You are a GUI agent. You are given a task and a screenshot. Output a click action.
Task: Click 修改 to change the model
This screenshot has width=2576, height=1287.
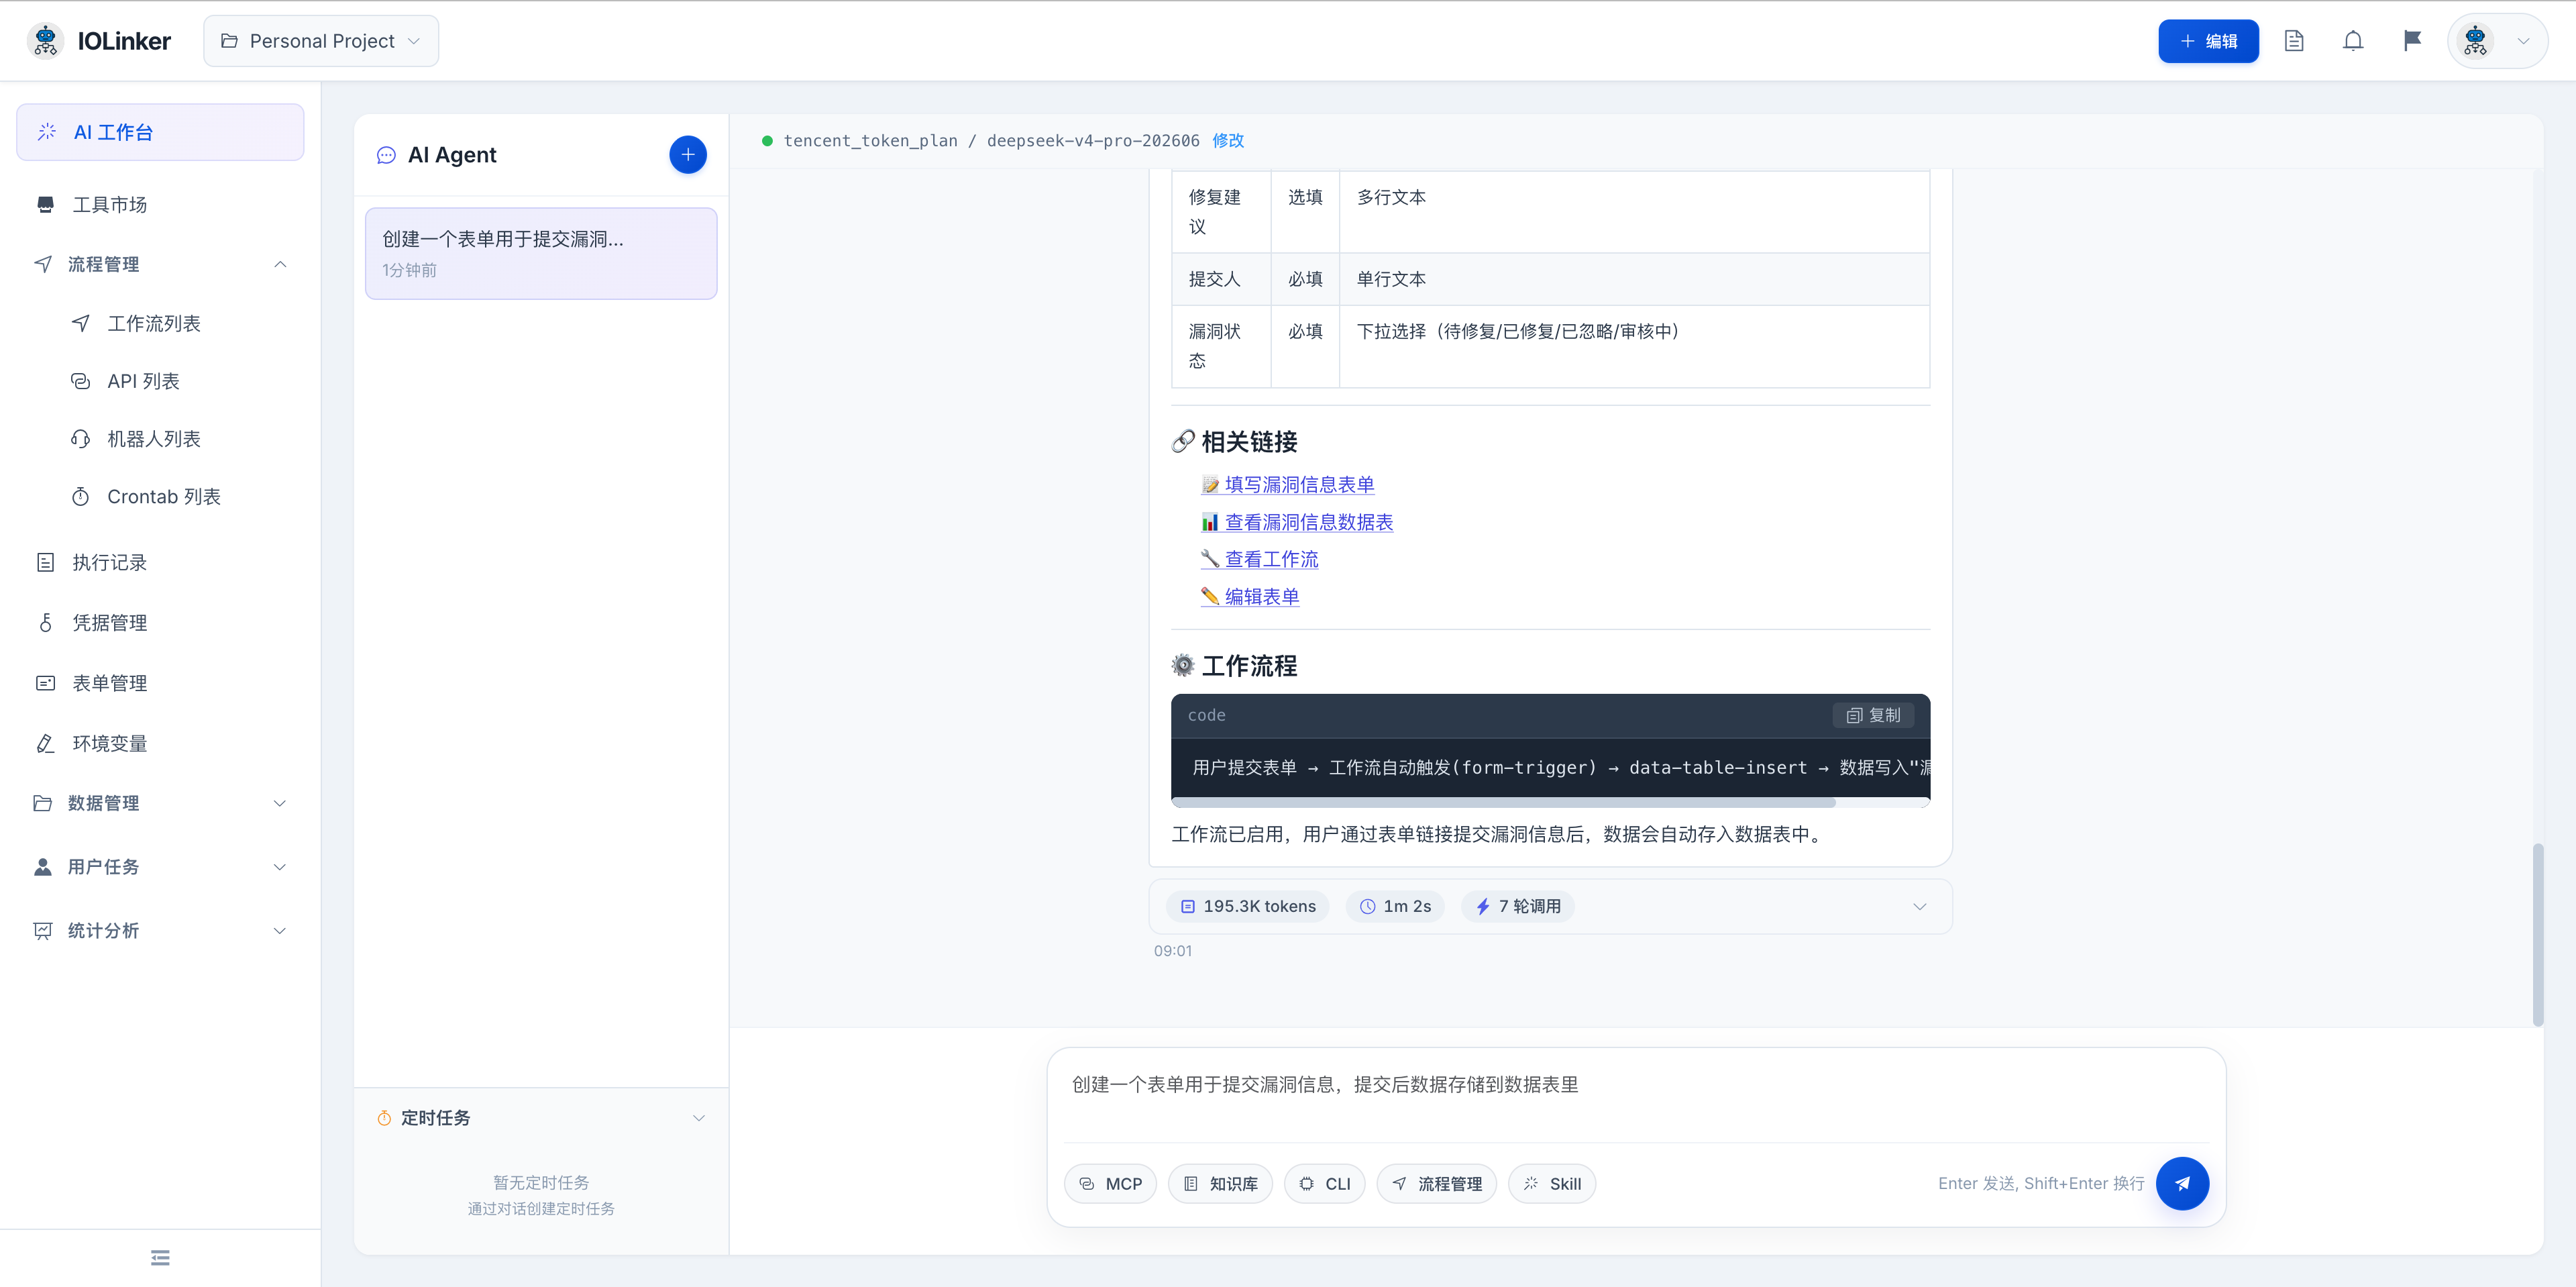point(1228,141)
